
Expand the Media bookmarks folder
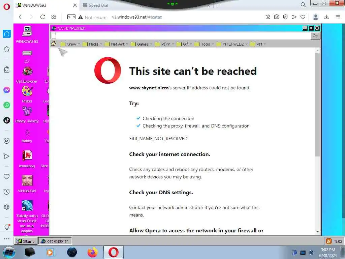click(x=92, y=44)
